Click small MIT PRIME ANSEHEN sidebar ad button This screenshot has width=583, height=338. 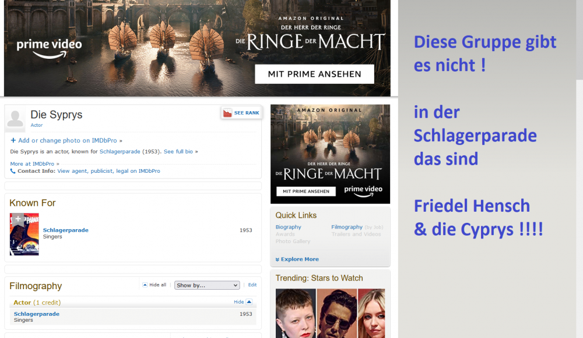pyautogui.click(x=306, y=191)
